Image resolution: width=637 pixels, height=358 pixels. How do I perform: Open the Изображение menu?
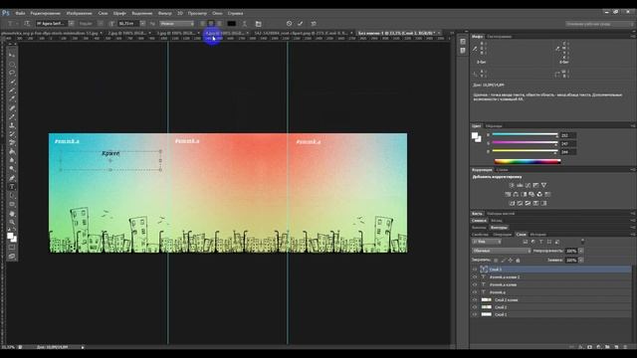click(x=80, y=13)
